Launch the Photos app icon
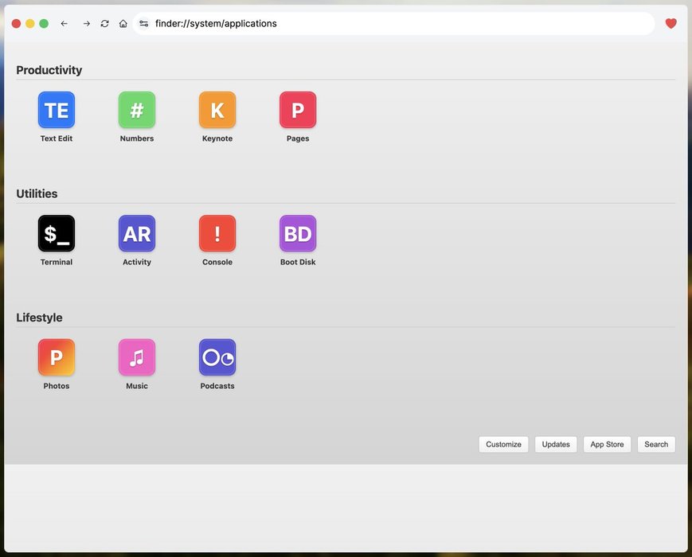The image size is (692, 557). pyautogui.click(x=56, y=357)
